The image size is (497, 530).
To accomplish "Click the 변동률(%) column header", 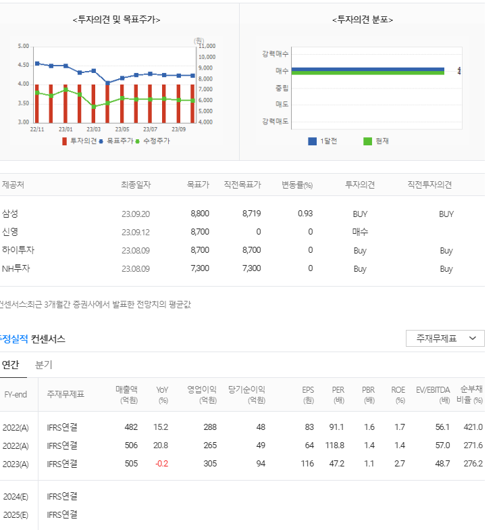I will [297, 185].
